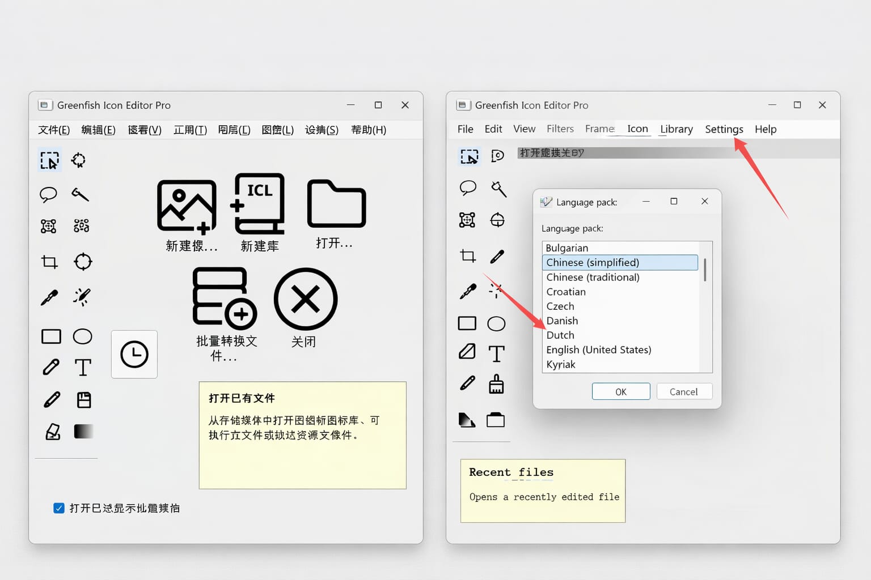This screenshot has height=580, width=871.
Task: Select English (United States) in language list
Action: (x=598, y=350)
